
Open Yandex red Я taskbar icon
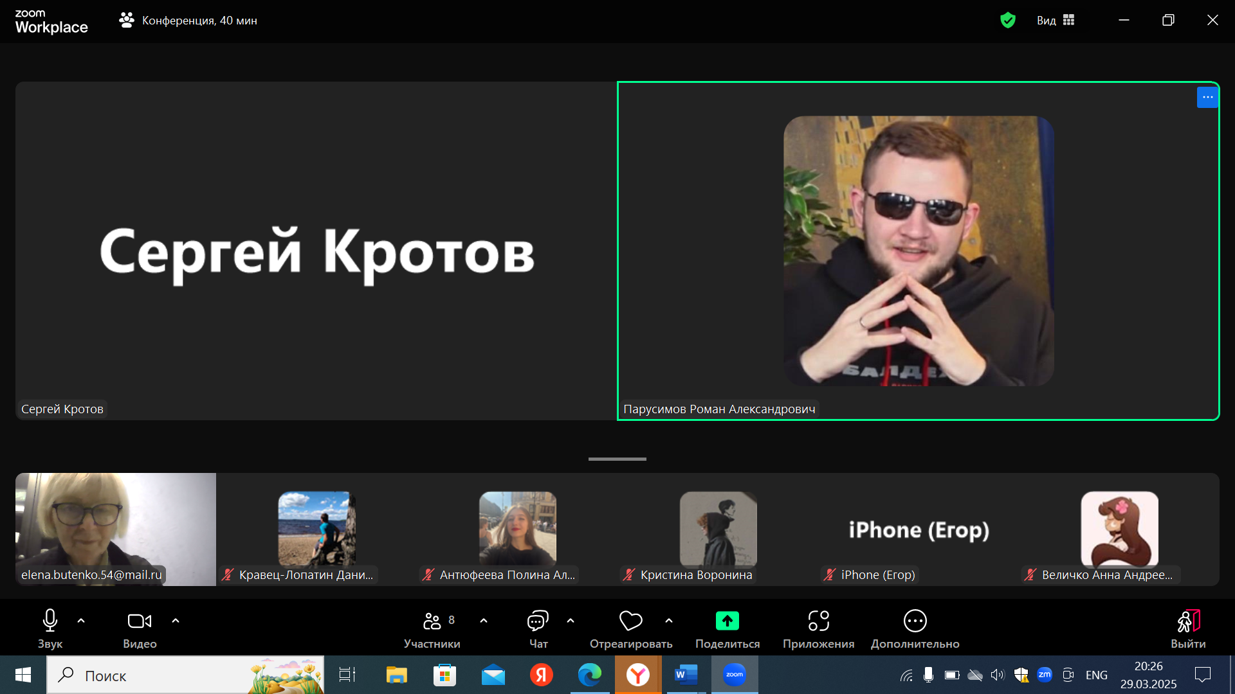pyautogui.click(x=542, y=675)
